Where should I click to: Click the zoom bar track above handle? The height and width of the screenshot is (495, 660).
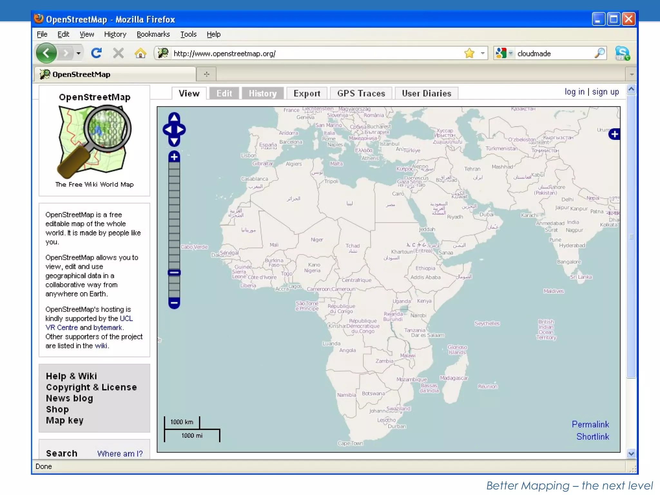pos(174,216)
